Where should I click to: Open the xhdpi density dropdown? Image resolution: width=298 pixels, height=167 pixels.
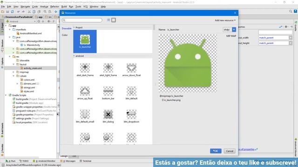pos(234,30)
